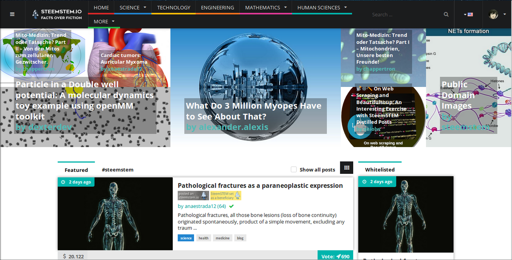Switch to grid view layout icon
The image size is (512, 260).
(346, 168)
